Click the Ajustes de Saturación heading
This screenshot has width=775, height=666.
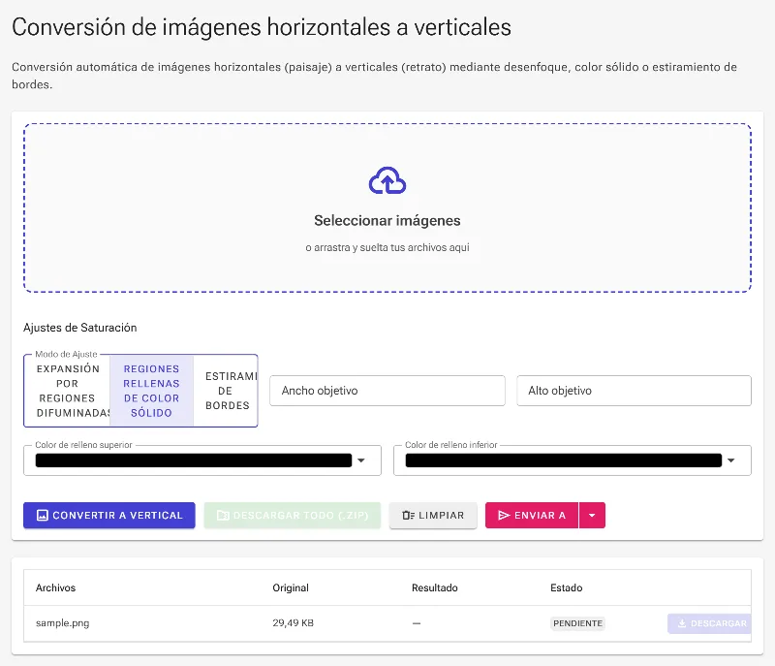pos(80,328)
